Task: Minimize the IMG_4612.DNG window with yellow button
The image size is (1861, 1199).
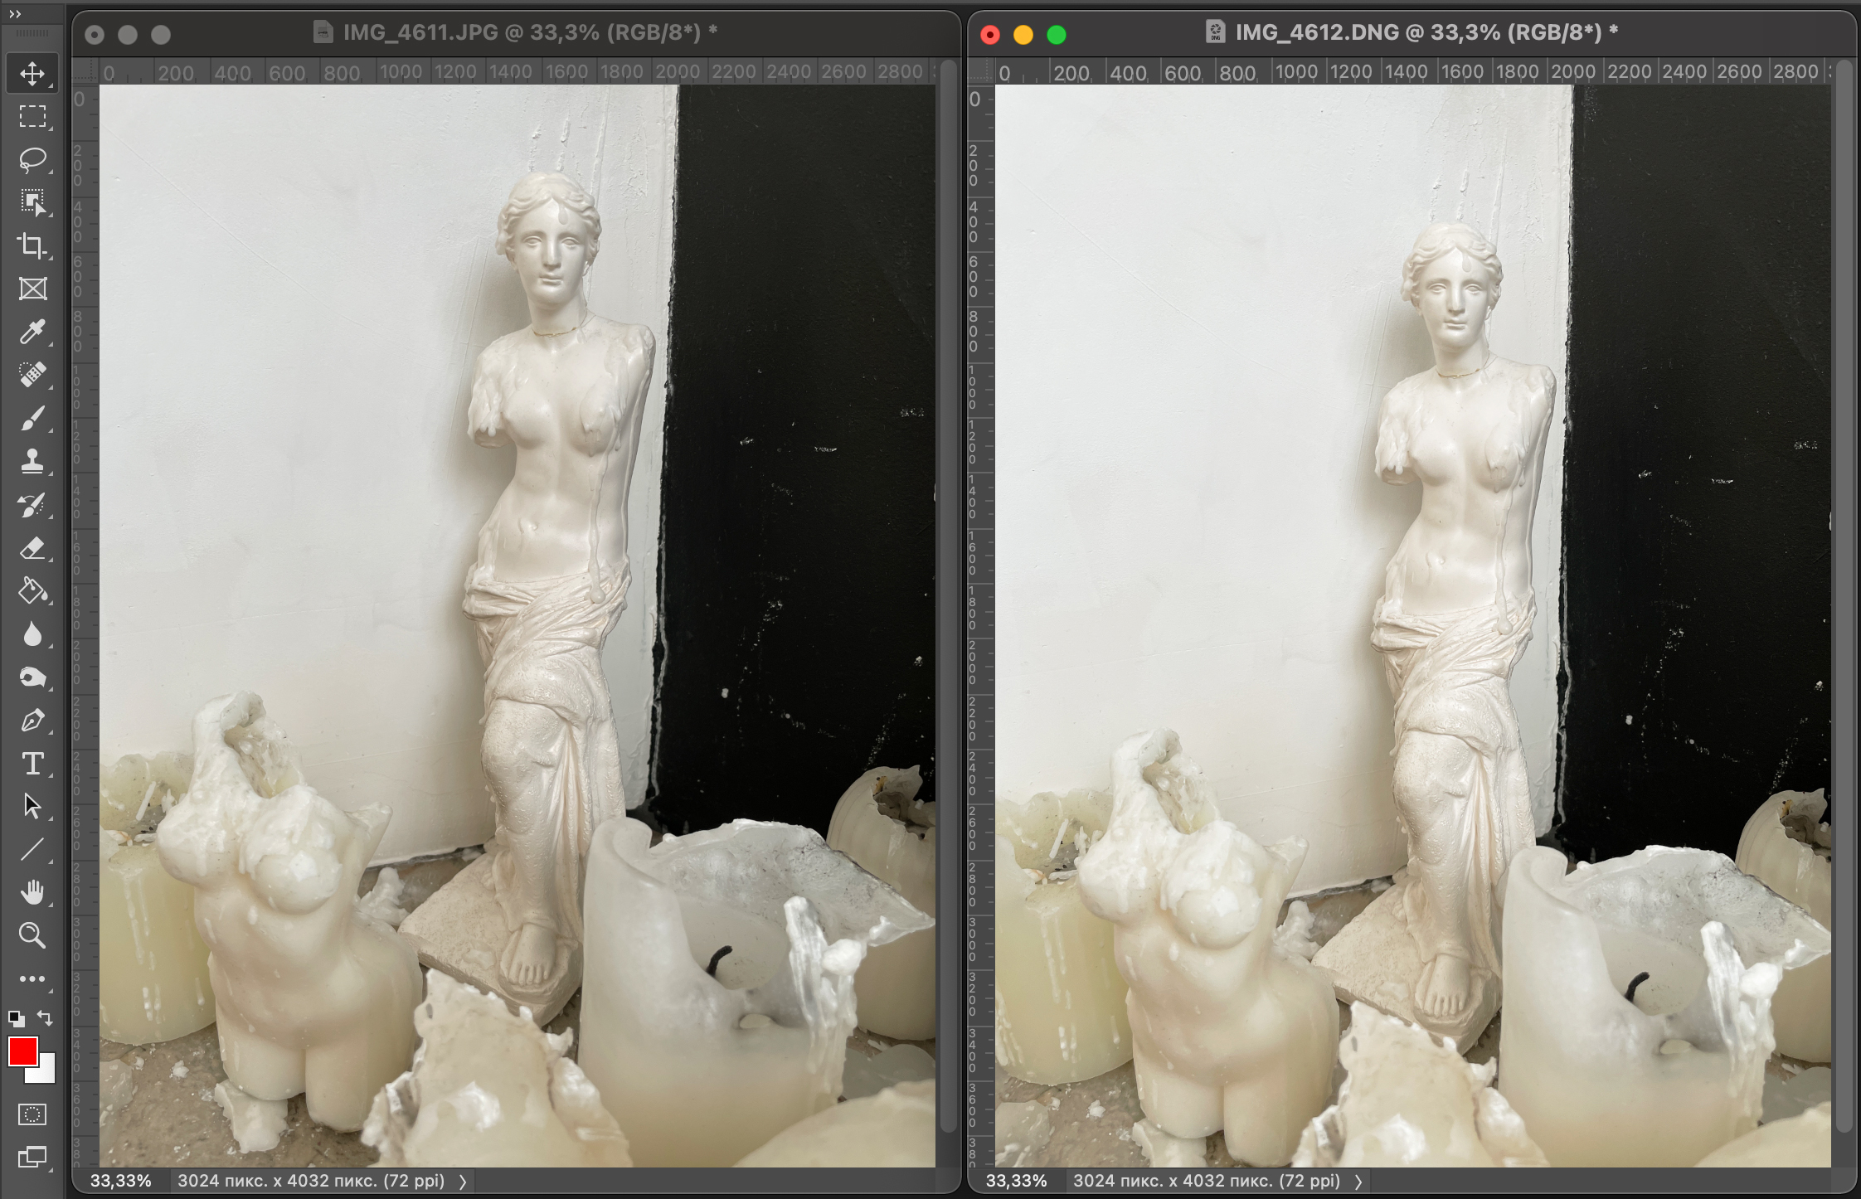Action: tap(1023, 35)
